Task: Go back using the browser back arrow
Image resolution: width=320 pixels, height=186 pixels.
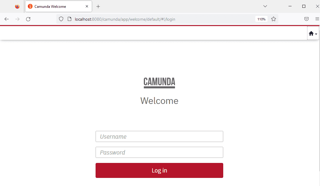Action: point(7,19)
